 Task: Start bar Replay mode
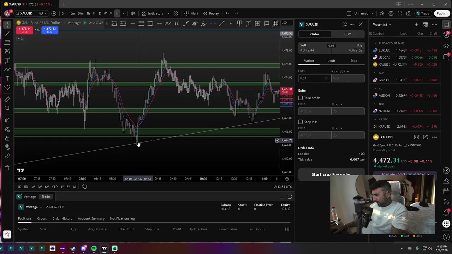pyautogui.click(x=211, y=13)
